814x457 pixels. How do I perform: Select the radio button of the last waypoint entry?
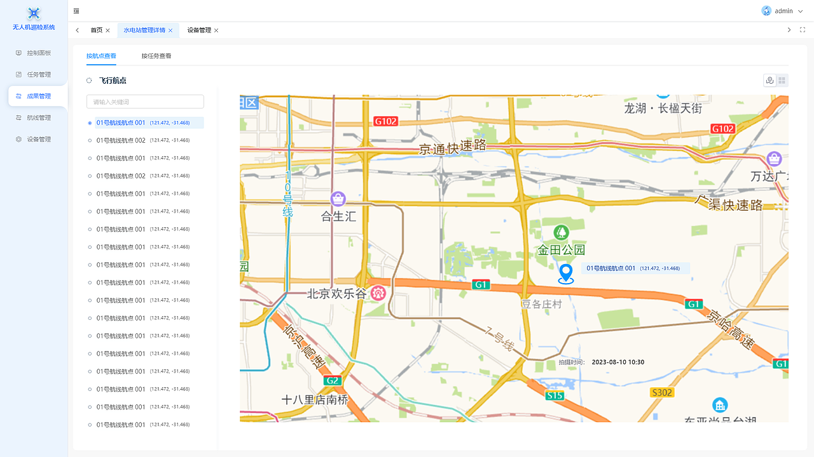coord(90,425)
